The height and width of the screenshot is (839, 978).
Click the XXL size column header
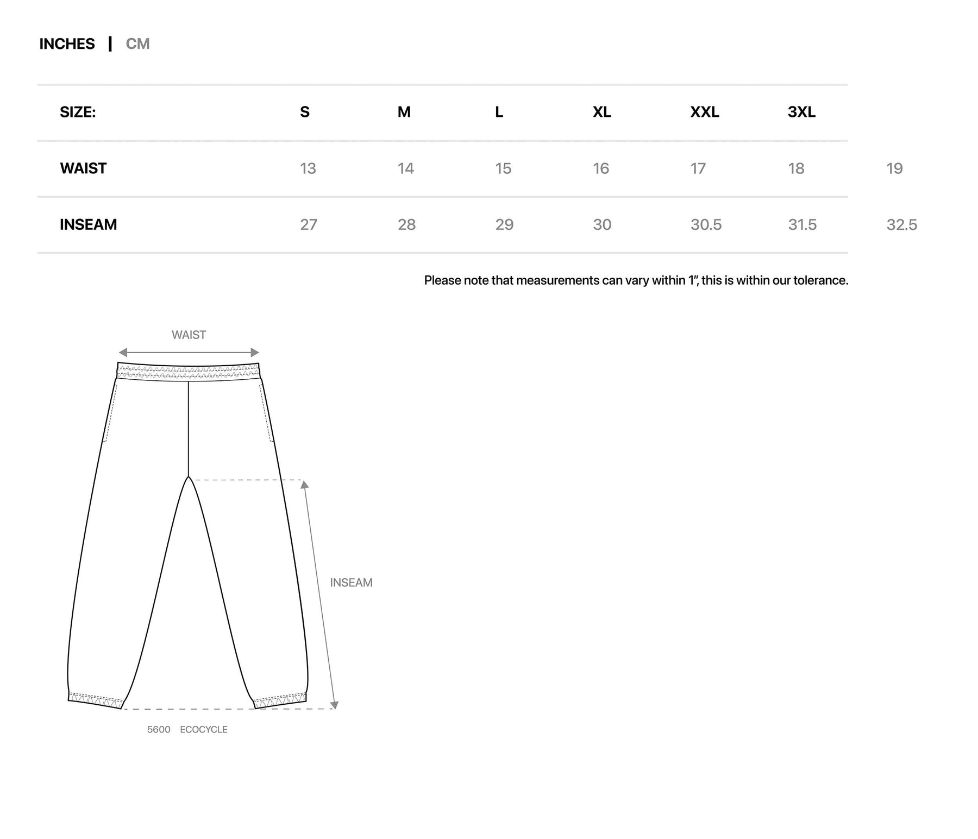pyautogui.click(x=704, y=112)
